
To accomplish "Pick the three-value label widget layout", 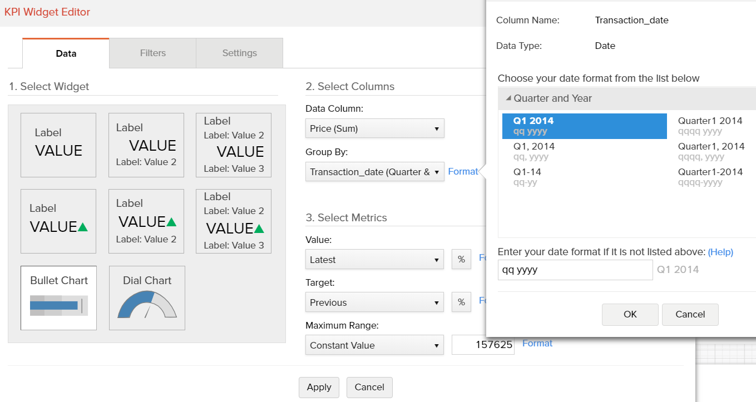I will tap(234, 145).
